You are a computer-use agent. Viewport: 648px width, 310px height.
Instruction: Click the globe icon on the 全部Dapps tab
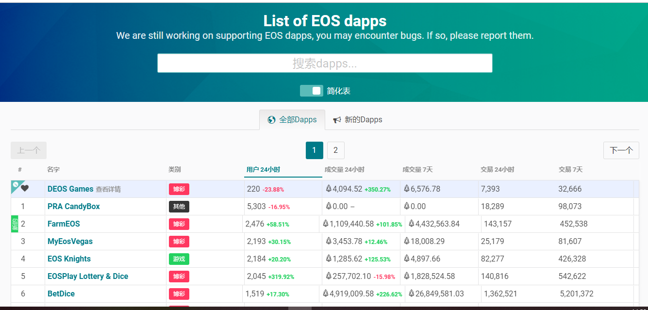click(271, 120)
